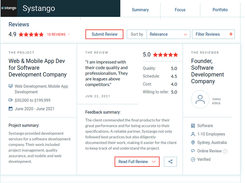Click the Online Review help question icon
The height and width of the screenshot is (183, 245).
pos(225,151)
